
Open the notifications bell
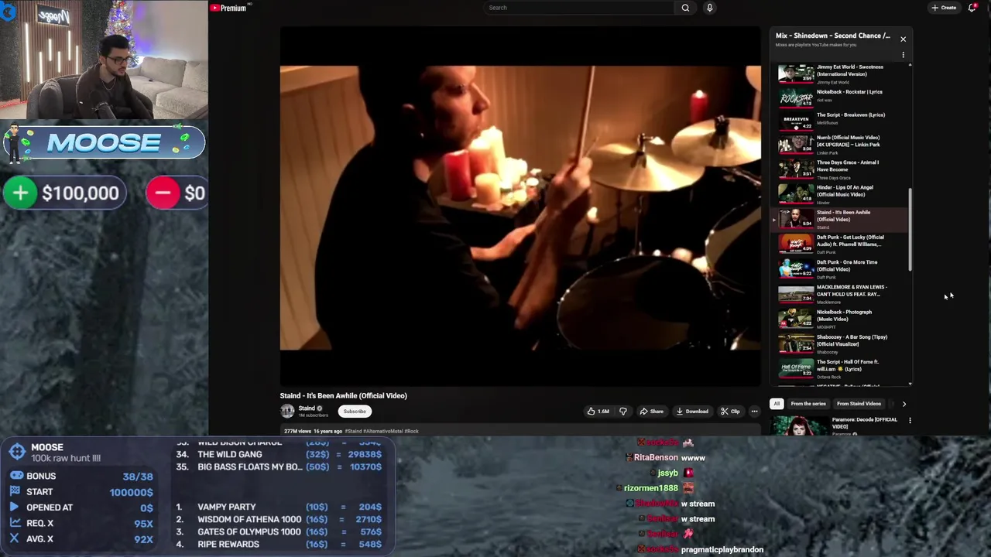coord(972,8)
